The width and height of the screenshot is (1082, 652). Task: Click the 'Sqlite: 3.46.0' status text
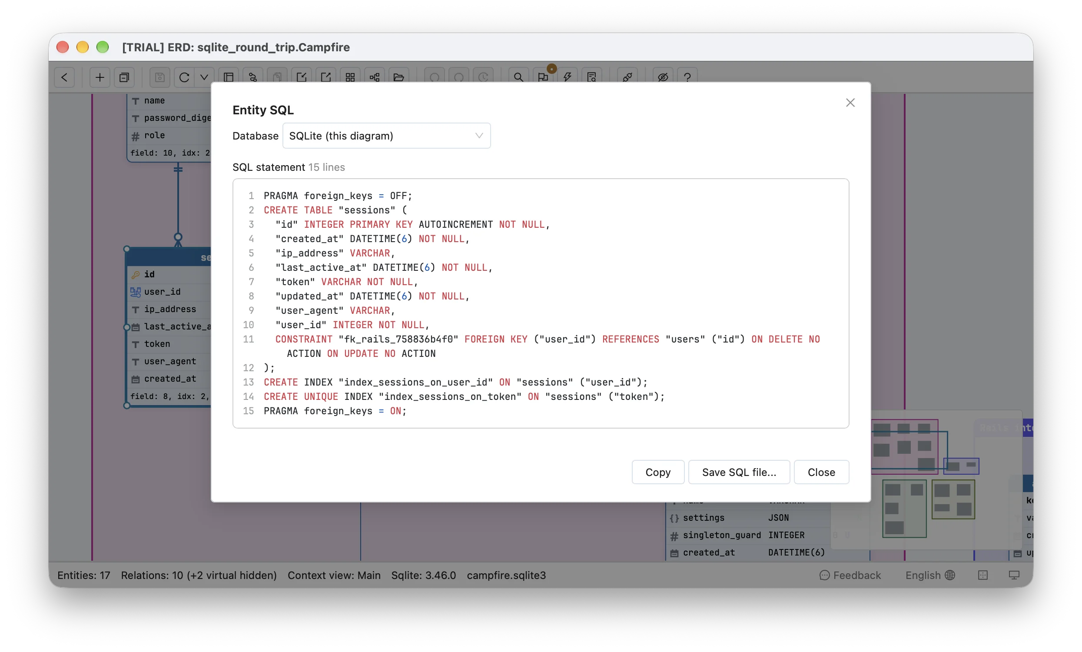point(424,575)
